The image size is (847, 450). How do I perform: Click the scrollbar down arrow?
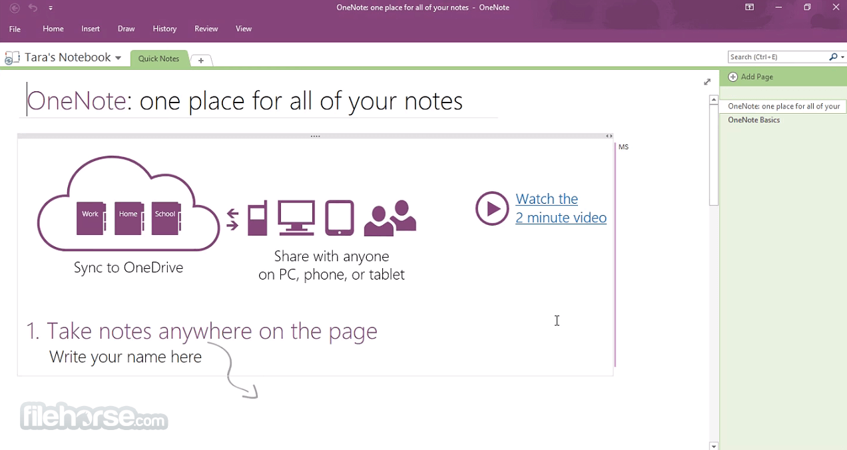(714, 446)
